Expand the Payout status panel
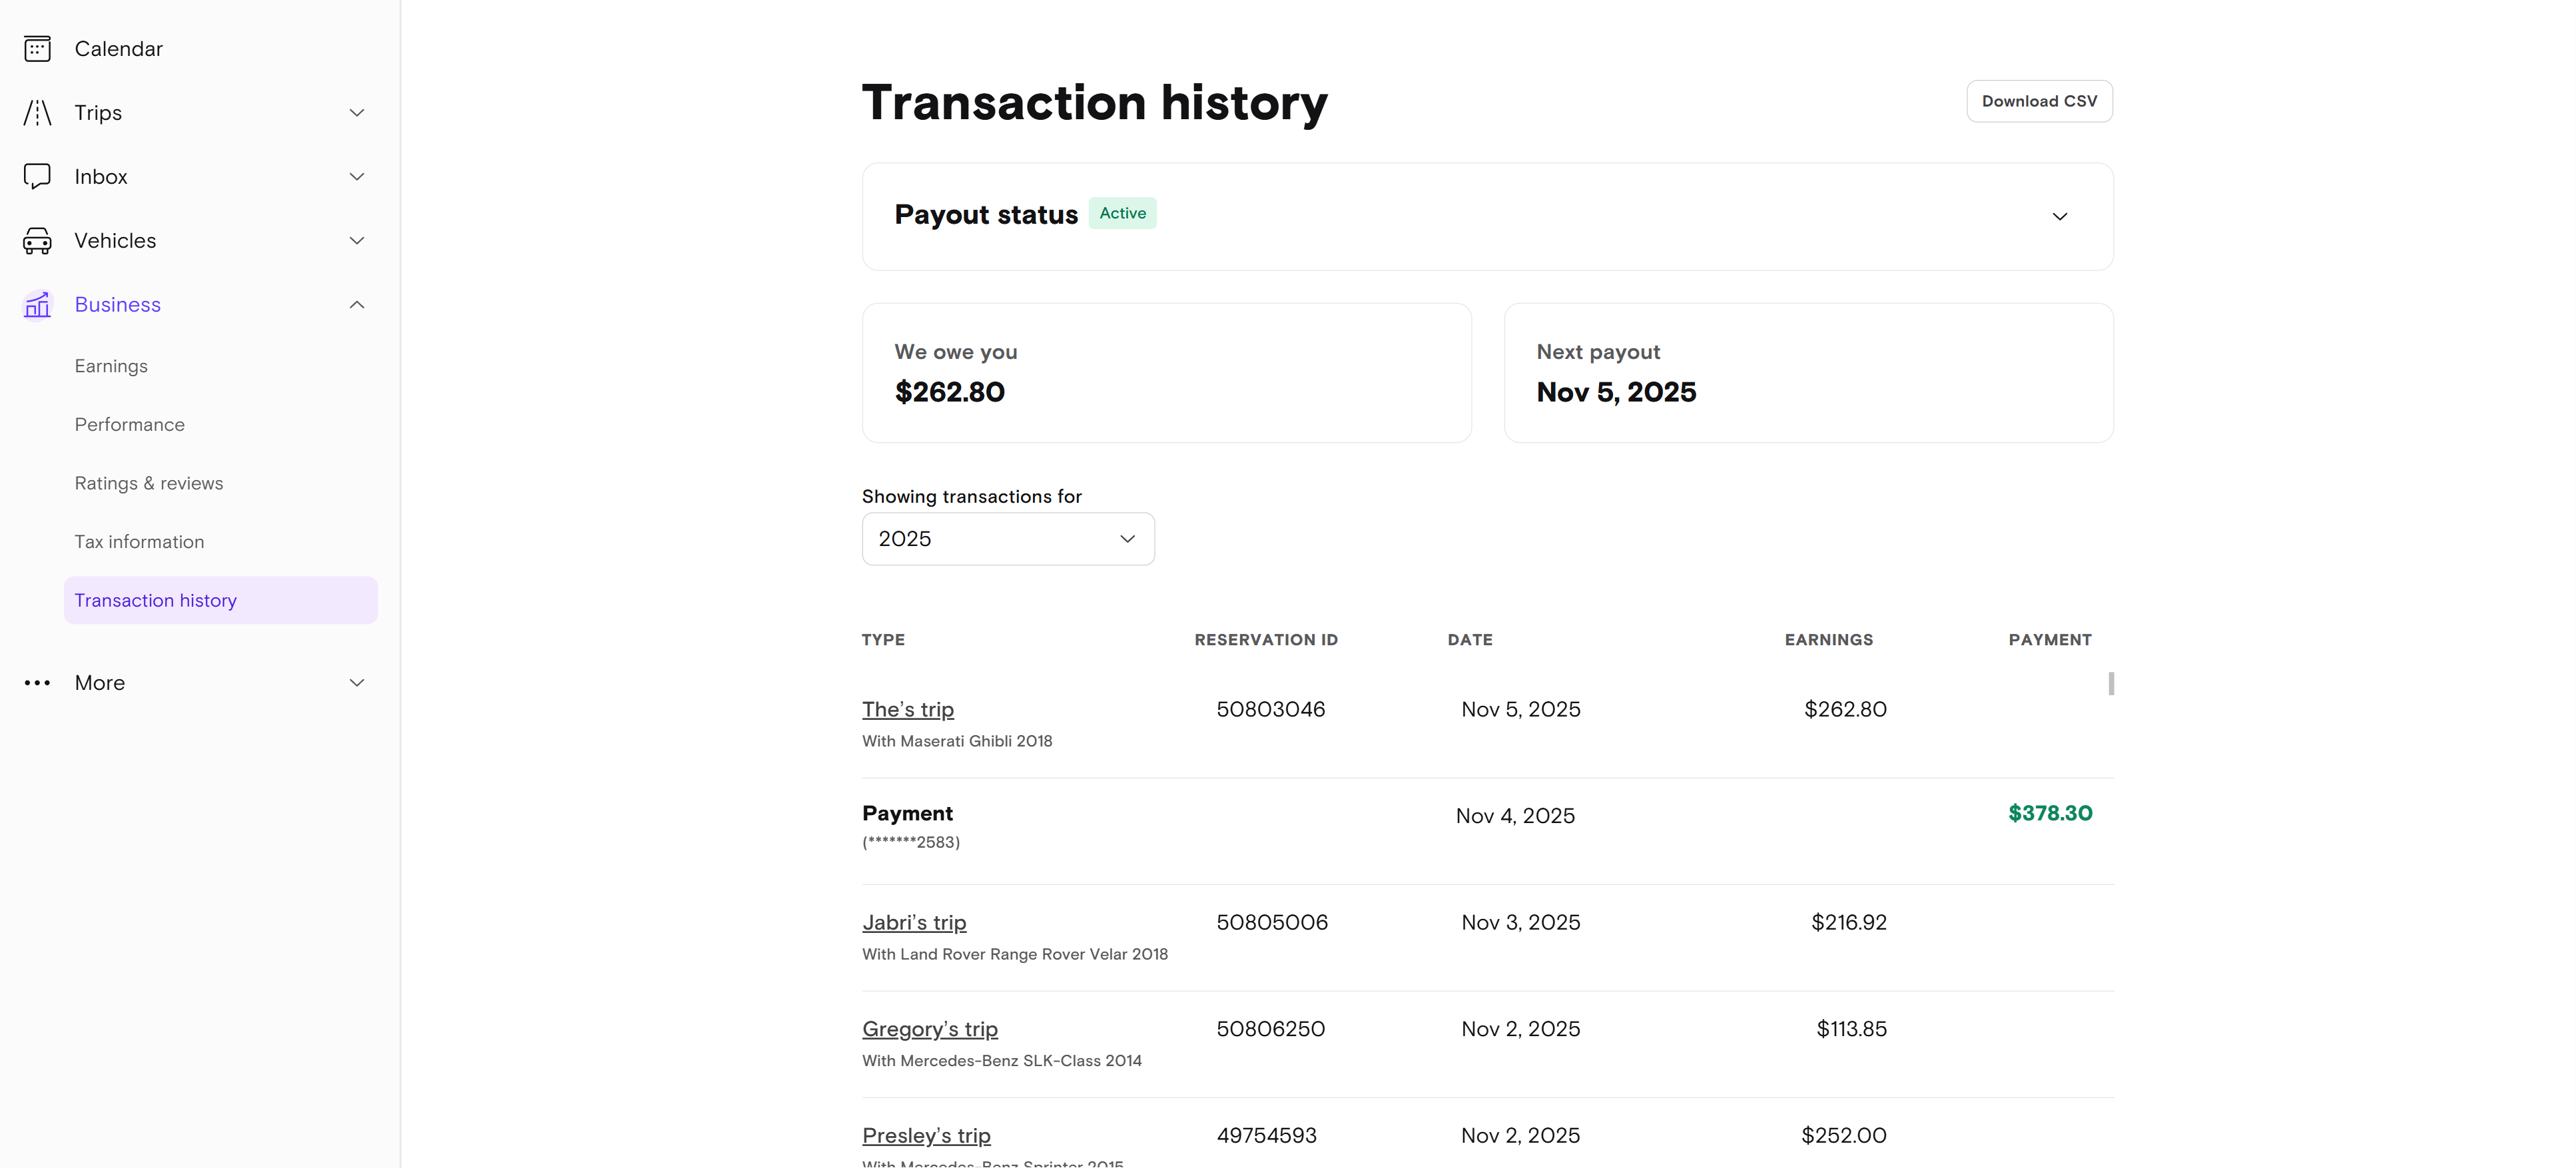This screenshot has width=2576, height=1168. [x=2059, y=216]
